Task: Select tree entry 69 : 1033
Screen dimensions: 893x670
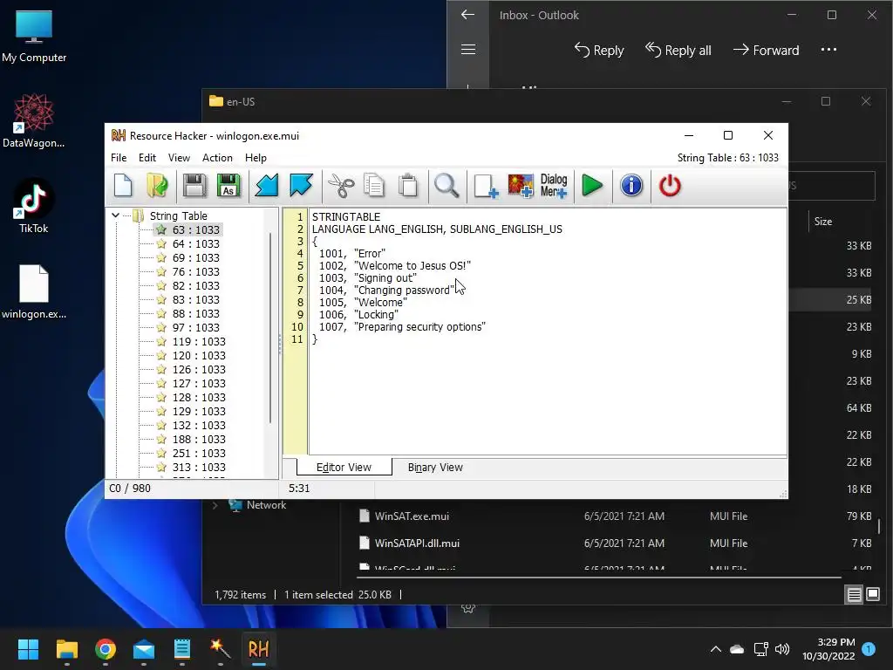Action: pos(196,257)
